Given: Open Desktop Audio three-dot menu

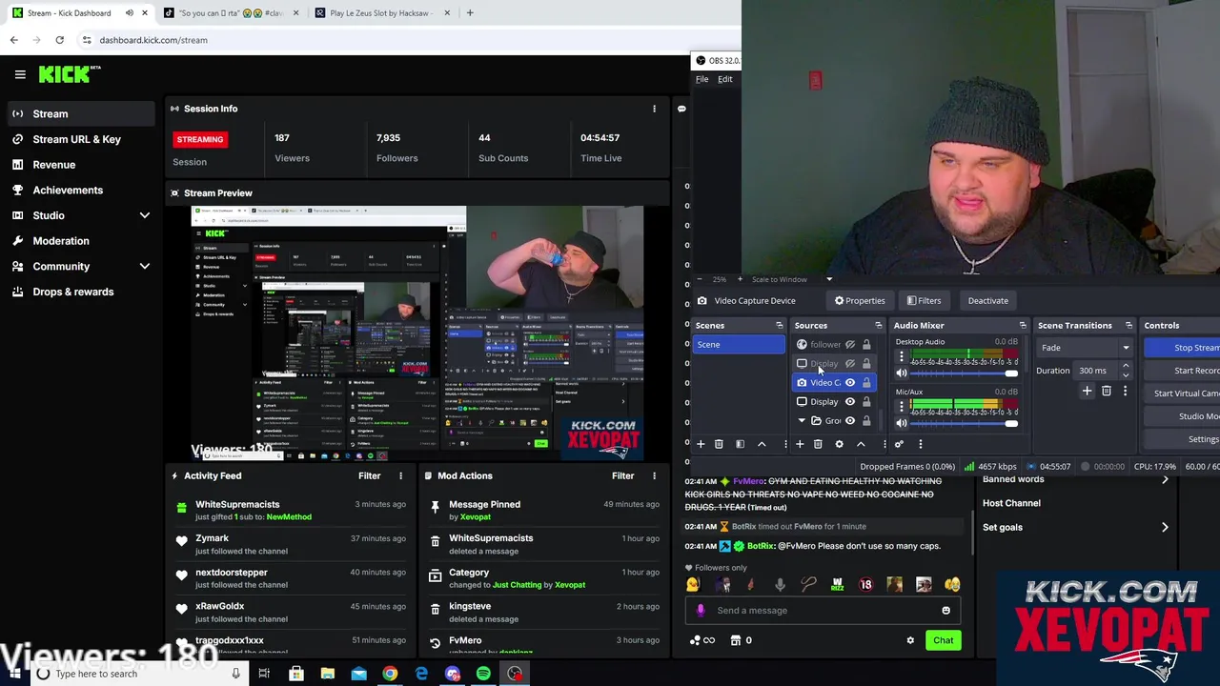Looking at the screenshot, I should click(902, 357).
